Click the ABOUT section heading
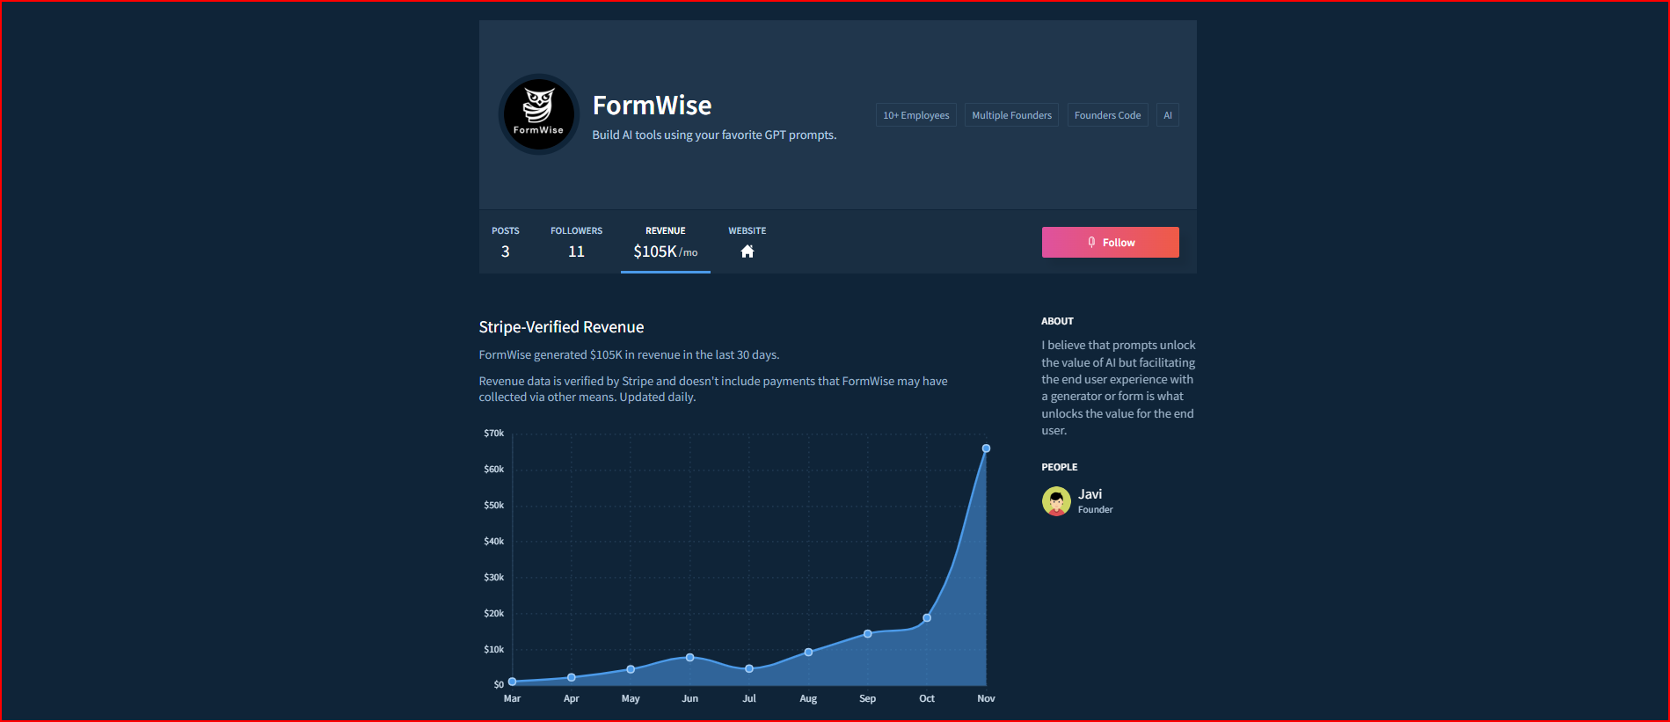 click(1057, 321)
